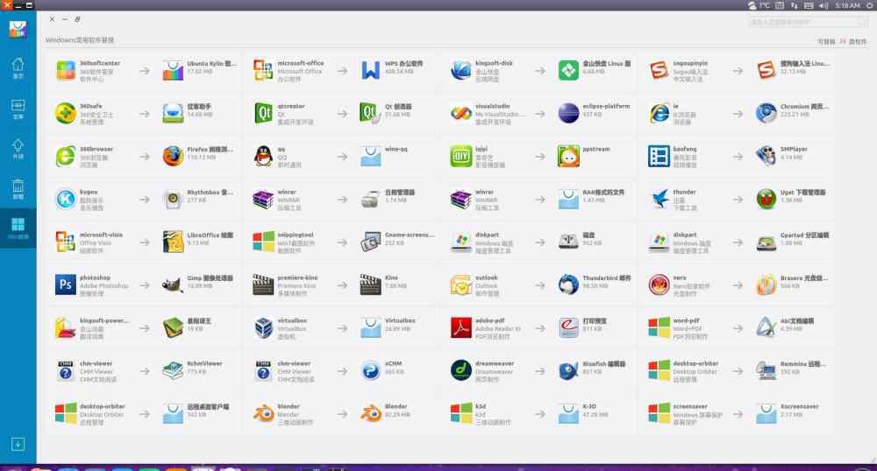Open the Home section in sidebar
Image resolution: width=877 pixels, height=471 pixels.
coord(18,68)
